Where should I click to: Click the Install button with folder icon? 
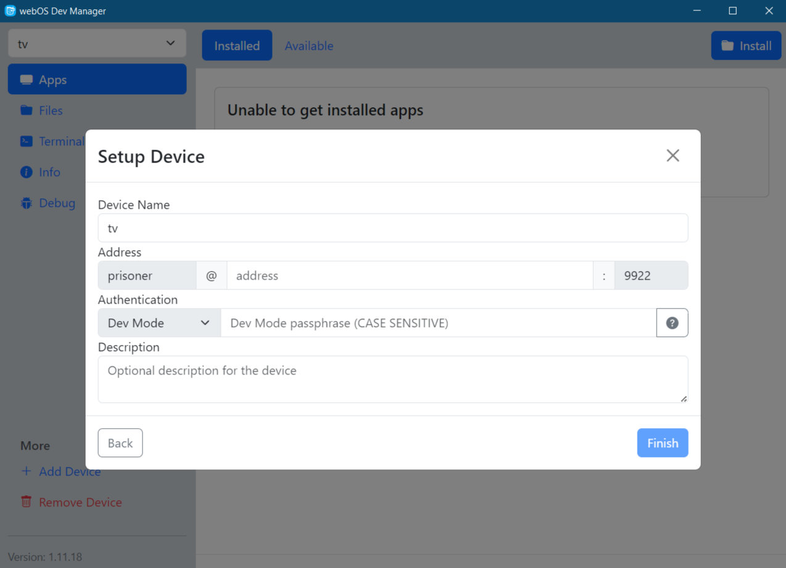click(746, 46)
